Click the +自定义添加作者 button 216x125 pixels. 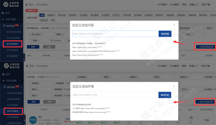tap(204, 102)
